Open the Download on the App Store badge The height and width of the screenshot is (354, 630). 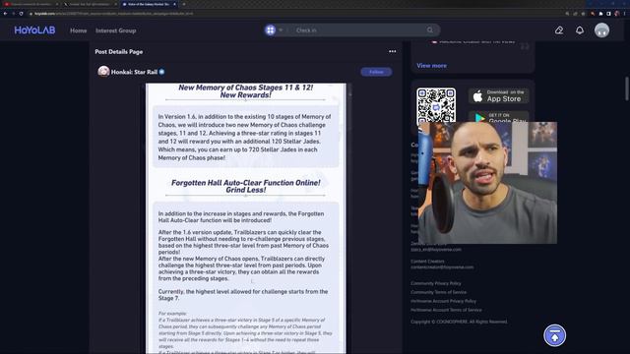point(498,96)
